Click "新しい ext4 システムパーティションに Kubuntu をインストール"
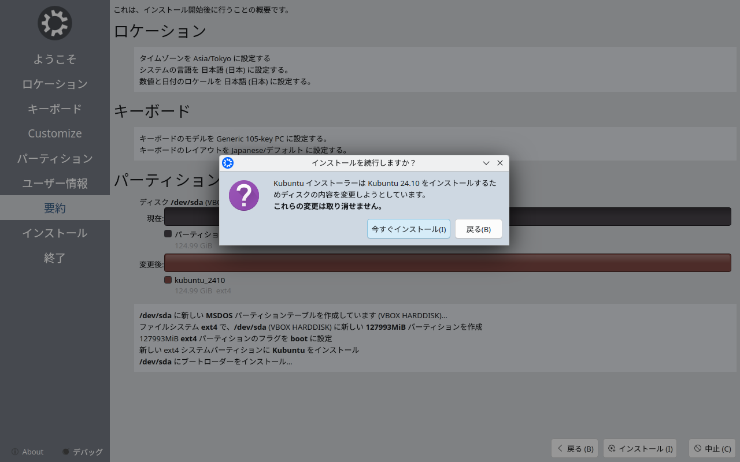 [x=249, y=350]
